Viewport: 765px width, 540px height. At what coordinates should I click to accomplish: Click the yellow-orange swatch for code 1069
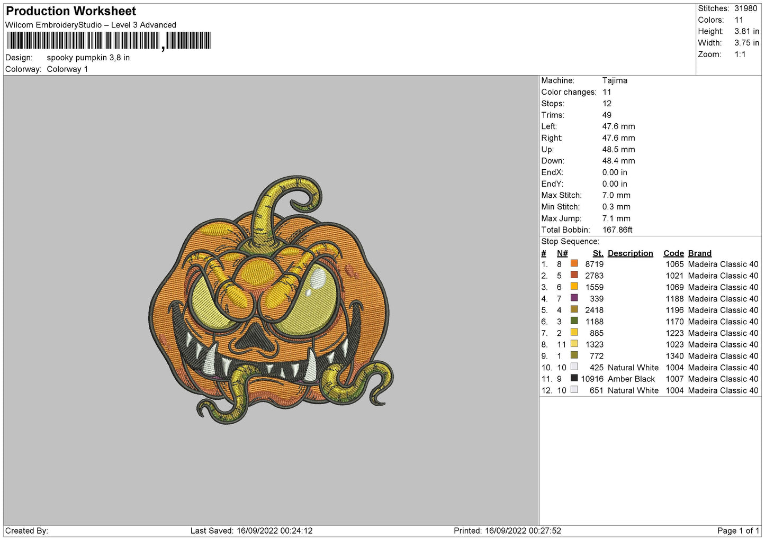tap(574, 286)
